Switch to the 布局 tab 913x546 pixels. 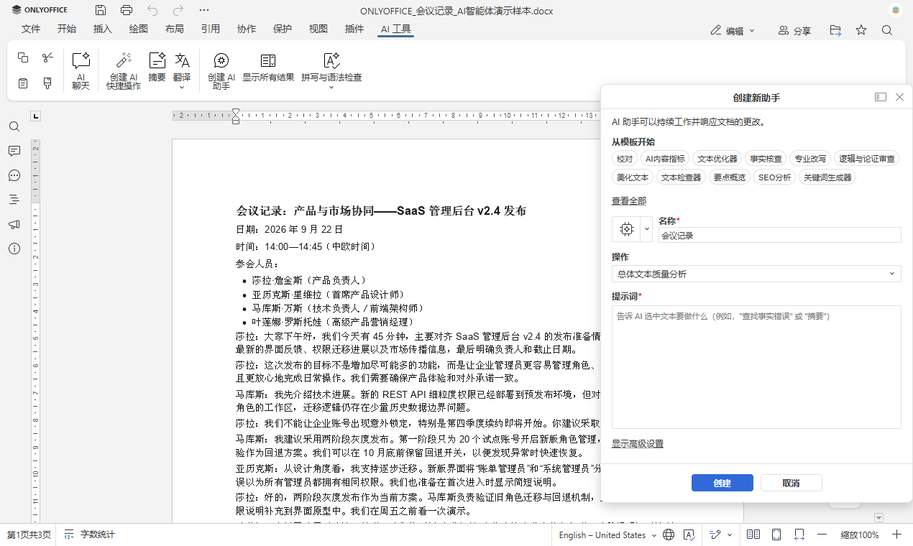pyautogui.click(x=175, y=29)
